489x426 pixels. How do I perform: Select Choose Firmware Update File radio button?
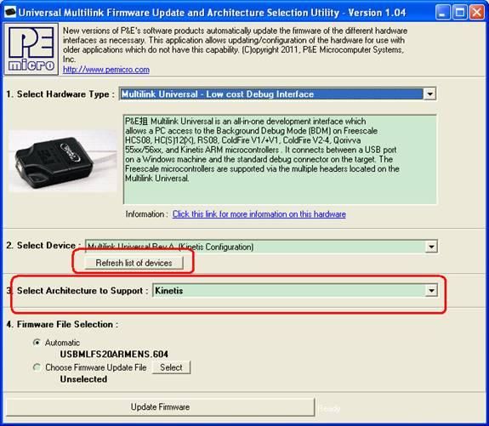(x=37, y=367)
